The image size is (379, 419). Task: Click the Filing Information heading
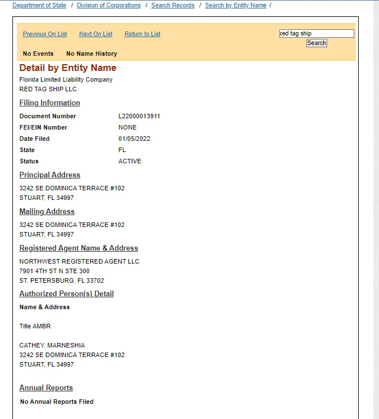point(50,103)
